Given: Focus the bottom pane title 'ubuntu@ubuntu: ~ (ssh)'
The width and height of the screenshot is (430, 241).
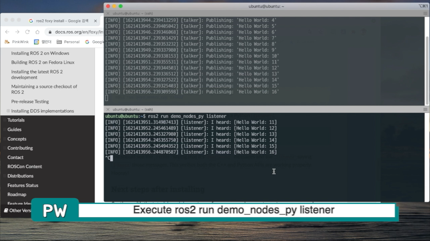Looking at the screenshot, I should coord(133,109).
